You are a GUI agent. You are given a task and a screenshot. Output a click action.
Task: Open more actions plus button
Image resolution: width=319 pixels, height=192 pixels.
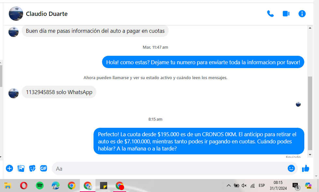pos(9,168)
